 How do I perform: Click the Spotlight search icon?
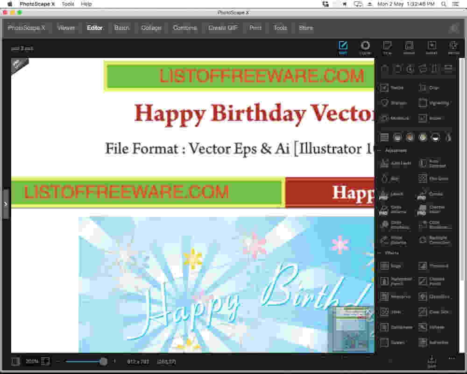click(x=444, y=4)
